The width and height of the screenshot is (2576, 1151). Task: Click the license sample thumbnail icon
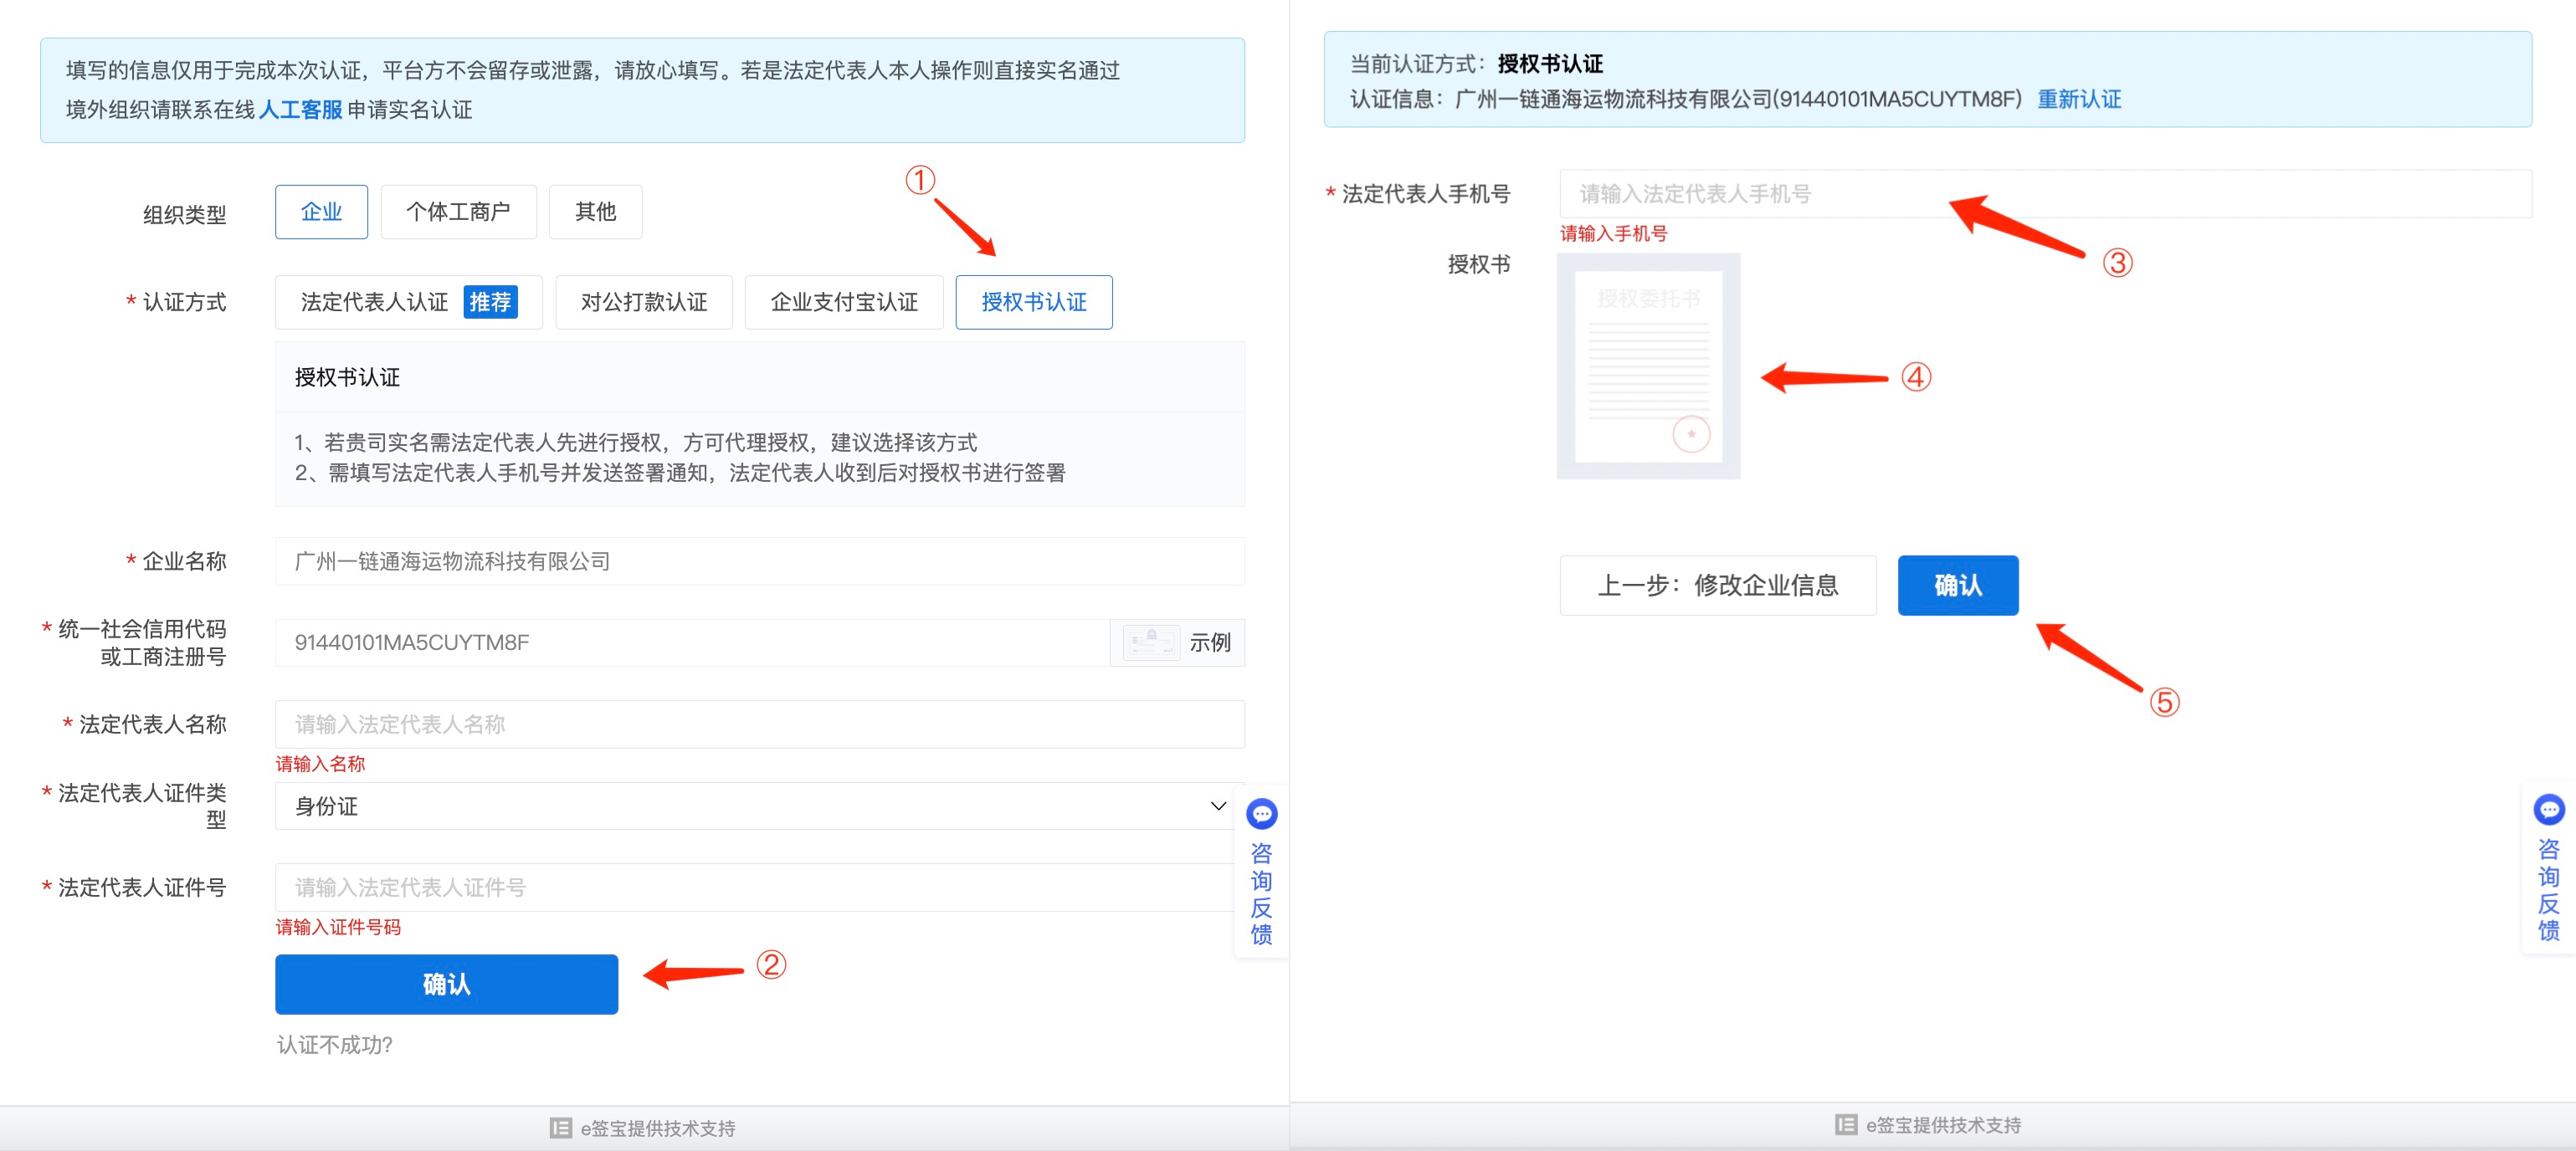click(x=1151, y=642)
